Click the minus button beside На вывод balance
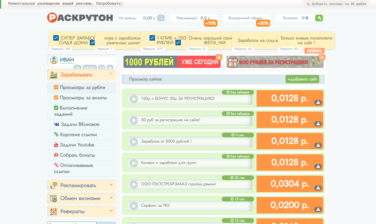The width and height of the screenshot is (376, 224). (x=161, y=18)
